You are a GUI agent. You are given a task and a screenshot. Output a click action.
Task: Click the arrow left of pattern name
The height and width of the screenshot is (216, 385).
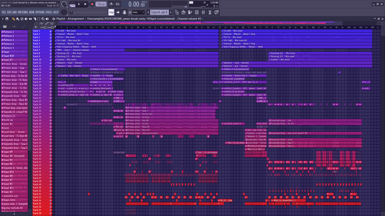(x=148, y=12)
